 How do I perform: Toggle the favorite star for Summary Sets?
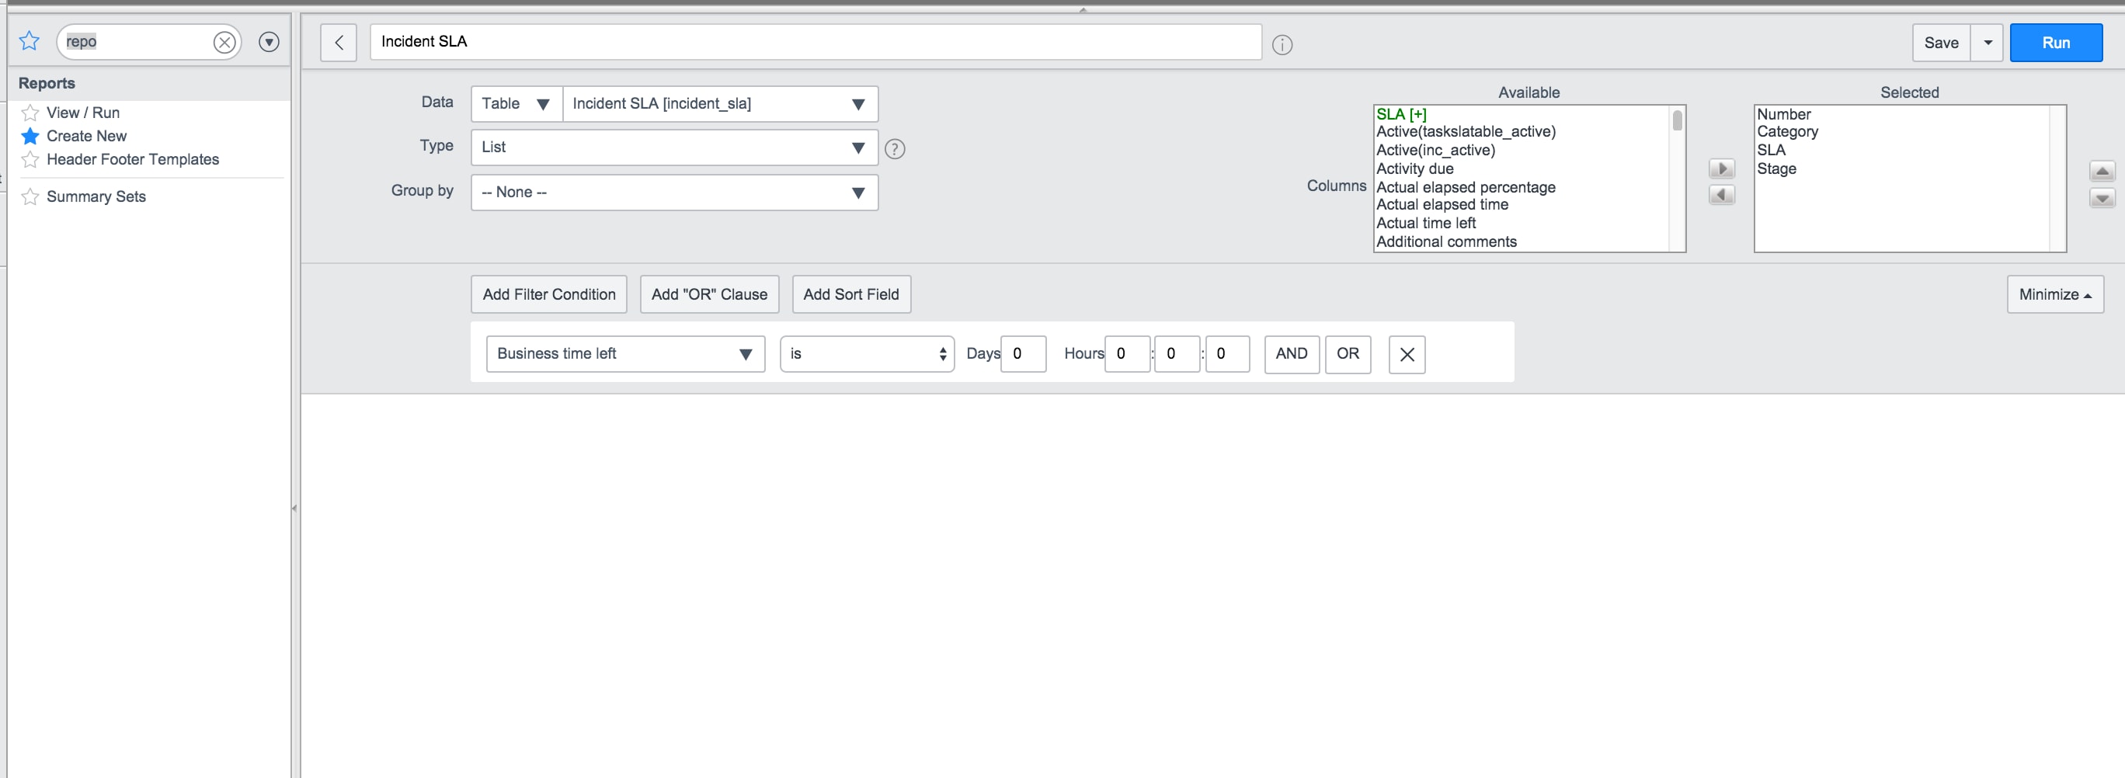point(30,196)
